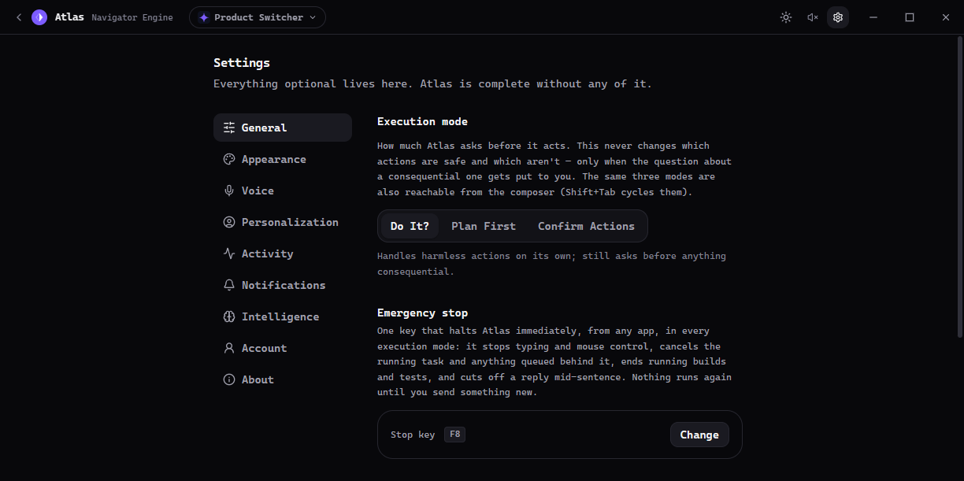This screenshot has width=964, height=481.
Task: Close the Atlas window
Action: [946, 17]
